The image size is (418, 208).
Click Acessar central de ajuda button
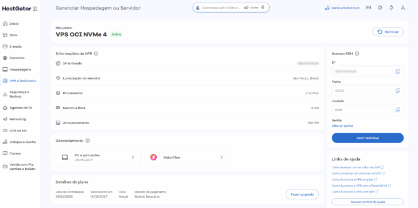(367, 202)
